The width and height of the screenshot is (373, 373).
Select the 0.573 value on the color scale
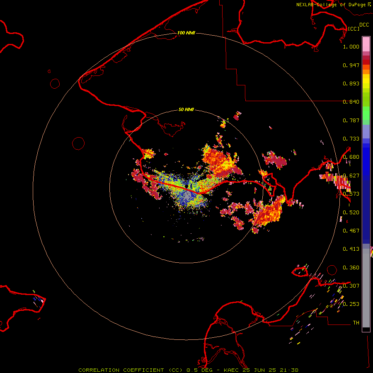tap(351, 194)
